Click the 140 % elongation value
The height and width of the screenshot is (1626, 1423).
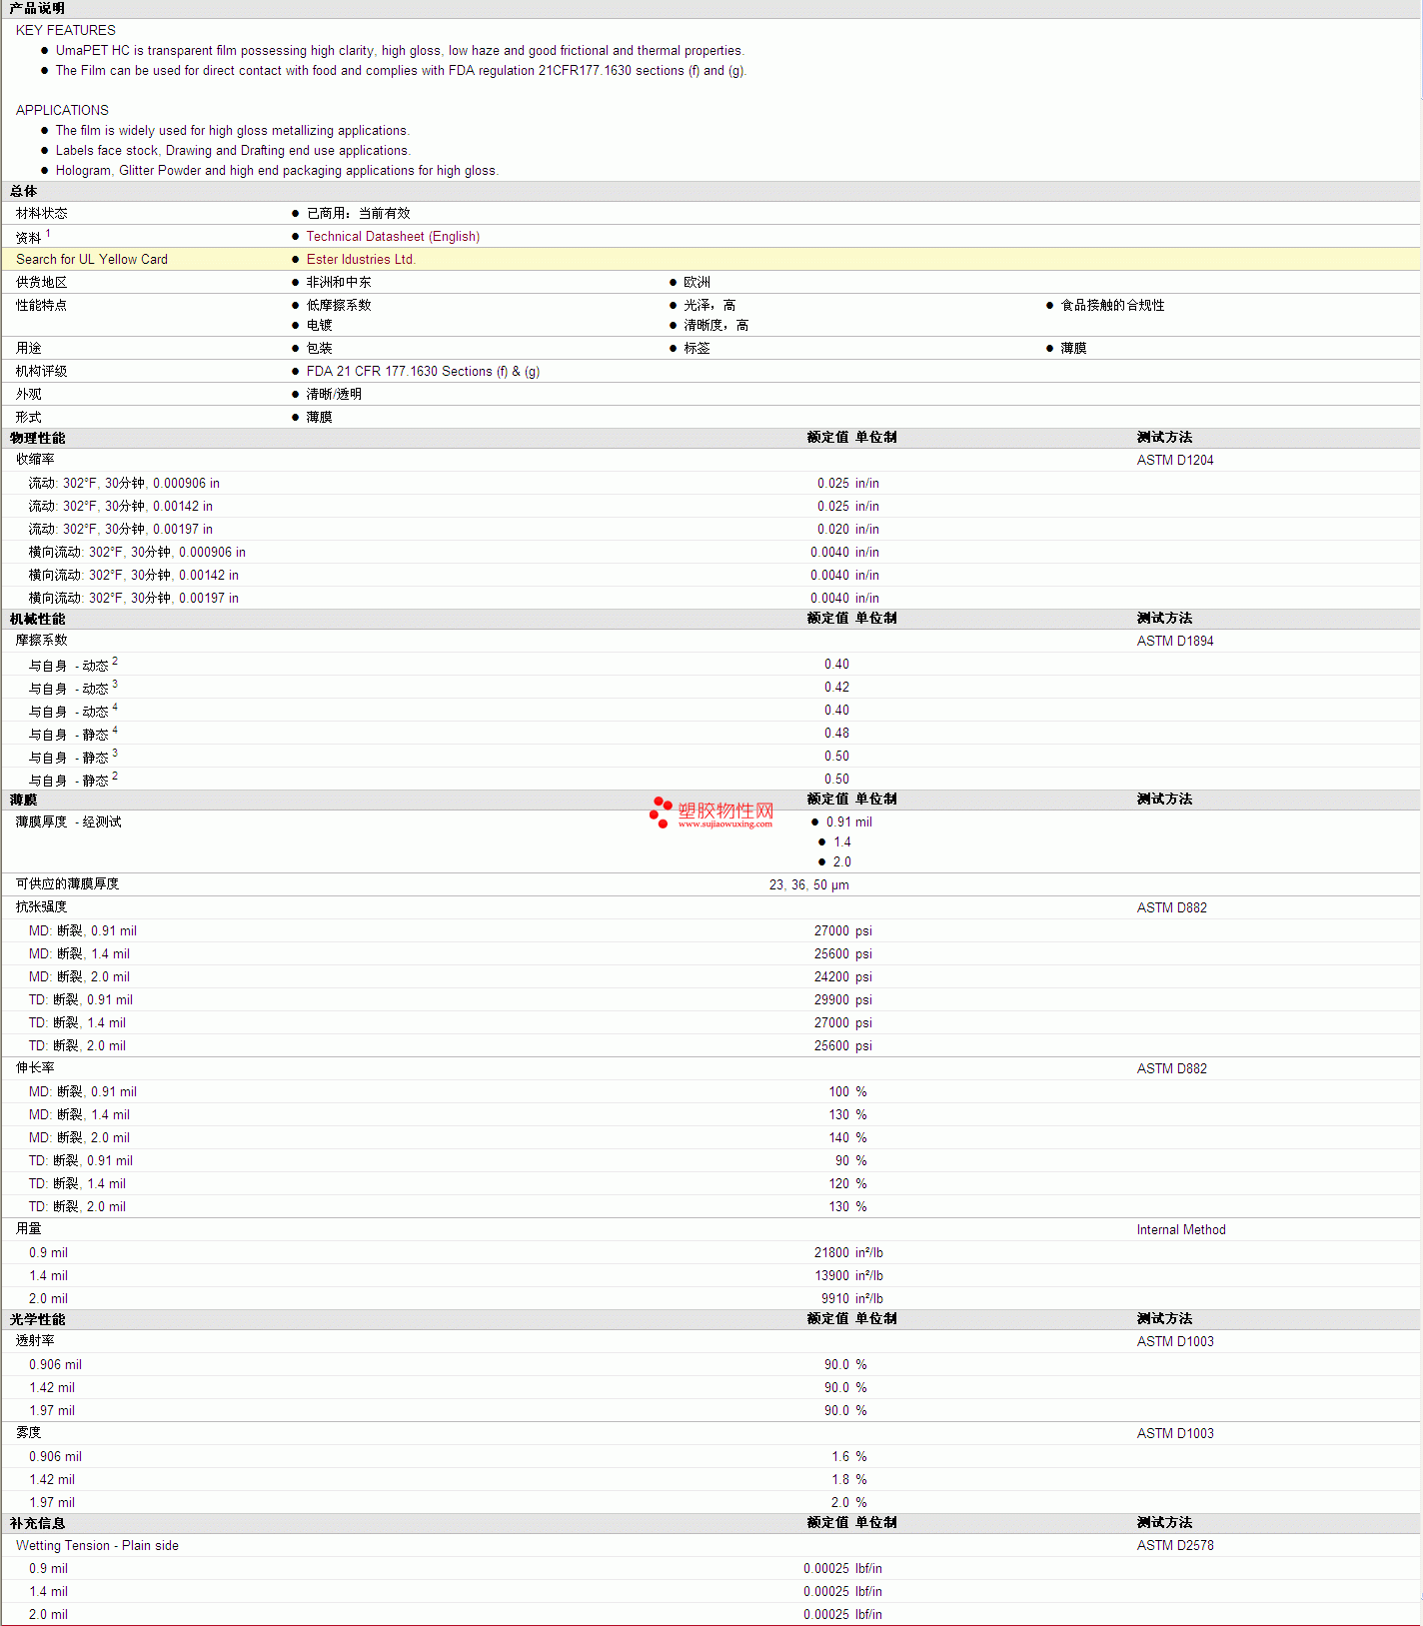coord(848,1138)
